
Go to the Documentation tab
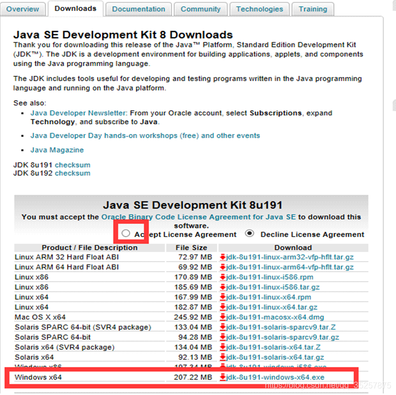(x=139, y=9)
